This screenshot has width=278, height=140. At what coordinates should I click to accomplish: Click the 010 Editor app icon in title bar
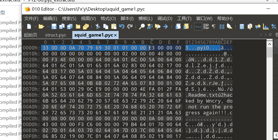[27, 9]
